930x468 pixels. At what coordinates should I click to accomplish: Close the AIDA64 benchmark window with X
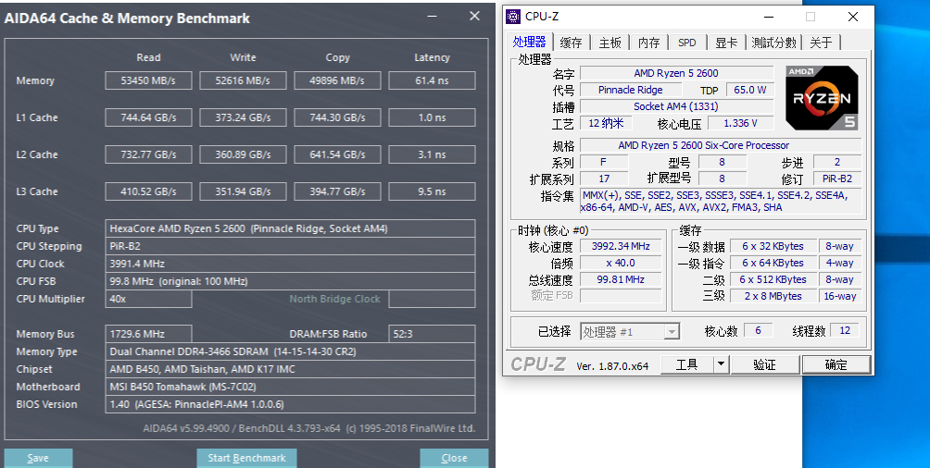point(474,17)
